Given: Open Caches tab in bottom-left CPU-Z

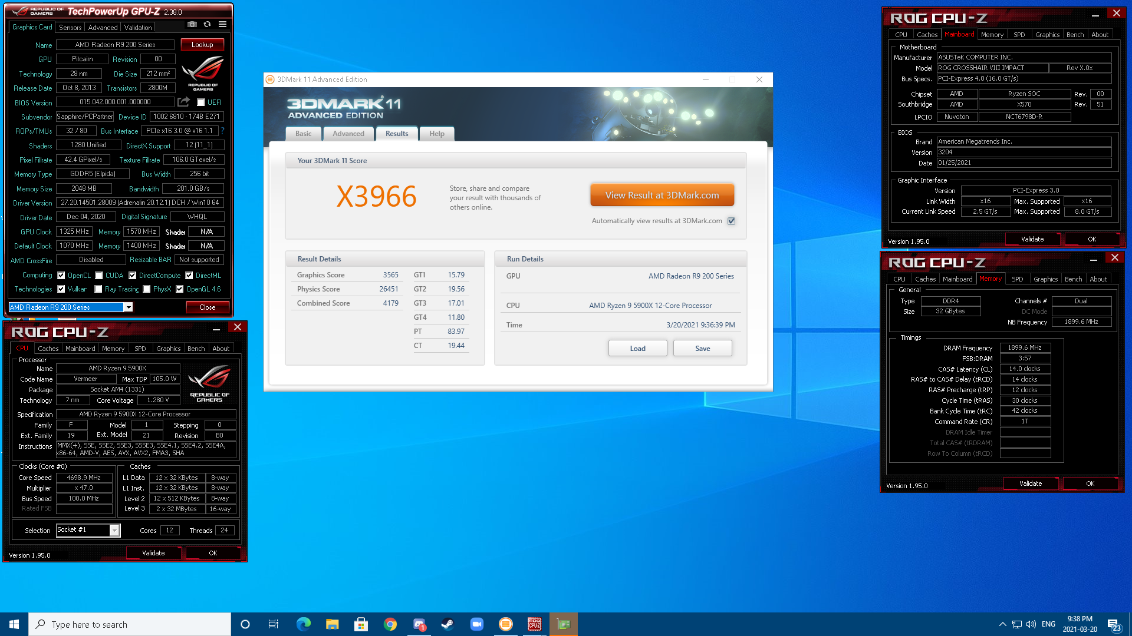Looking at the screenshot, I should 48,349.
